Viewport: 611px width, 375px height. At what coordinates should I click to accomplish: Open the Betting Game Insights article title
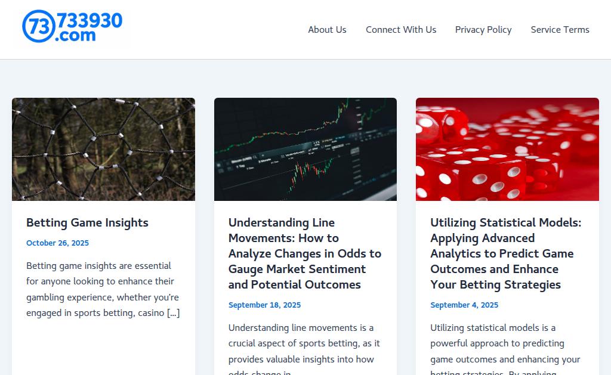[x=87, y=223]
